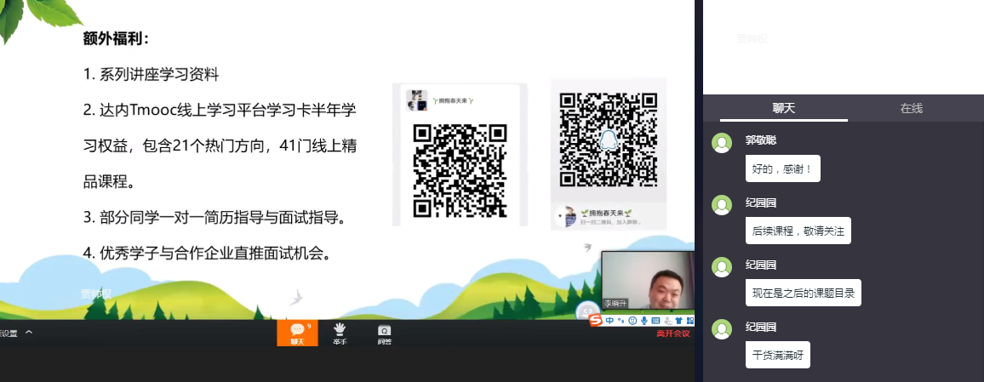This screenshot has width=984, height=382.
Task: Click the 9 unread badge on chat button
Action: click(309, 326)
